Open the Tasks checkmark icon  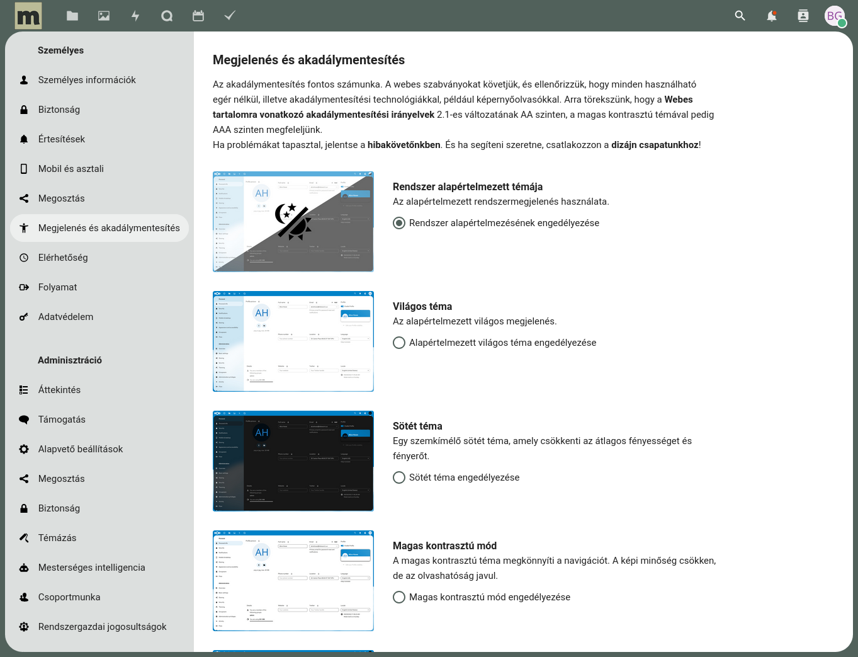click(x=230, y=16)
